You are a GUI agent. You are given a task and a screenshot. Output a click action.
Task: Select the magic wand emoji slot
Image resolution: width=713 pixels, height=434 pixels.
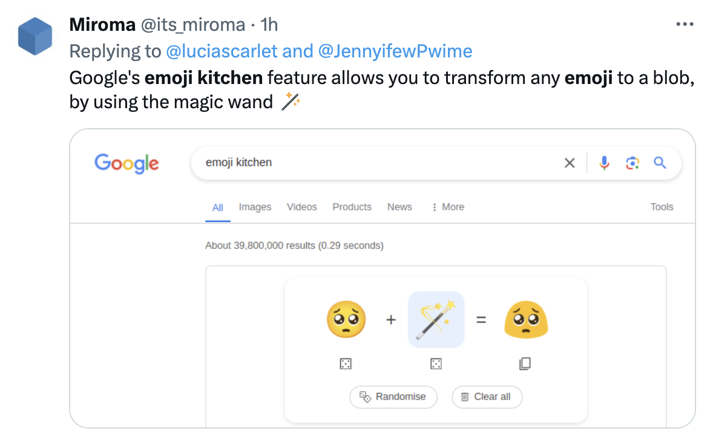(436, 320)
